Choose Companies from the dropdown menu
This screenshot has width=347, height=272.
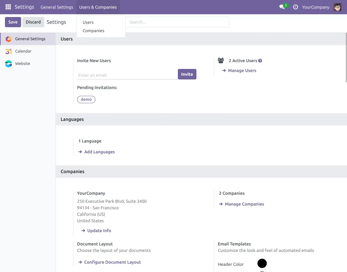click(93, 31)
